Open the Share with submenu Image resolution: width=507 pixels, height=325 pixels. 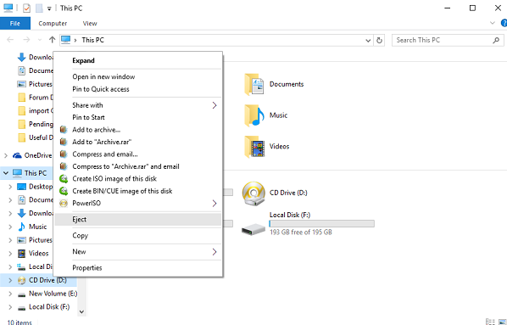point(137,105)
